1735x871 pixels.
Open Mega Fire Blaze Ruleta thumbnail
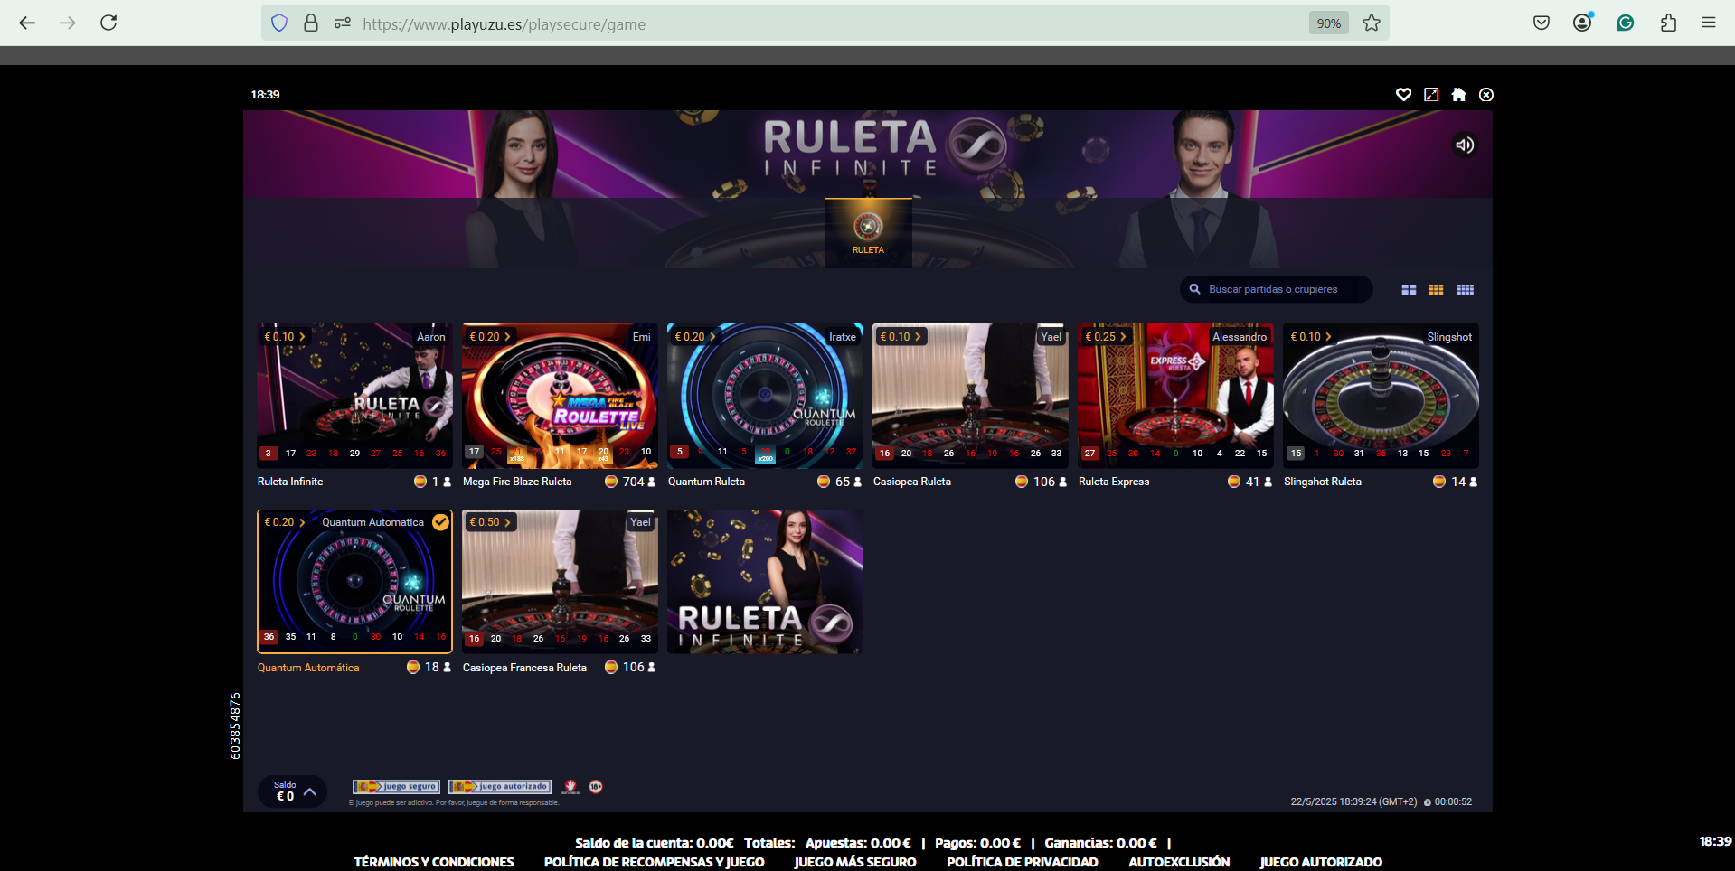pyautogui.click(x=560, y=396)
